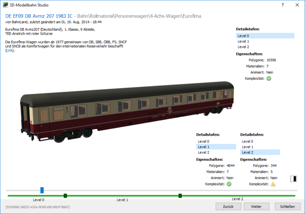Click the Level 1 label under the green bar
This screenshot has height=214, width=305.
pyautogui.click(x=122, y=200)
